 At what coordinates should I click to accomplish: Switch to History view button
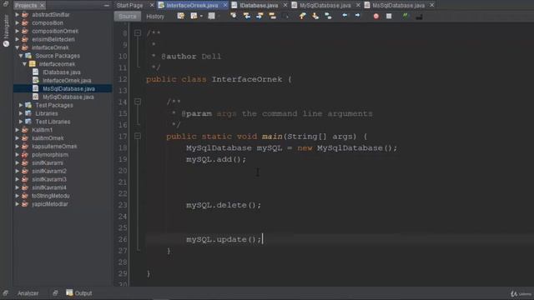(x=155, y=17)
